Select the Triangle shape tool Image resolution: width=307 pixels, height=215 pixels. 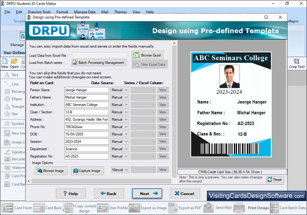click(x=15, y=107)
